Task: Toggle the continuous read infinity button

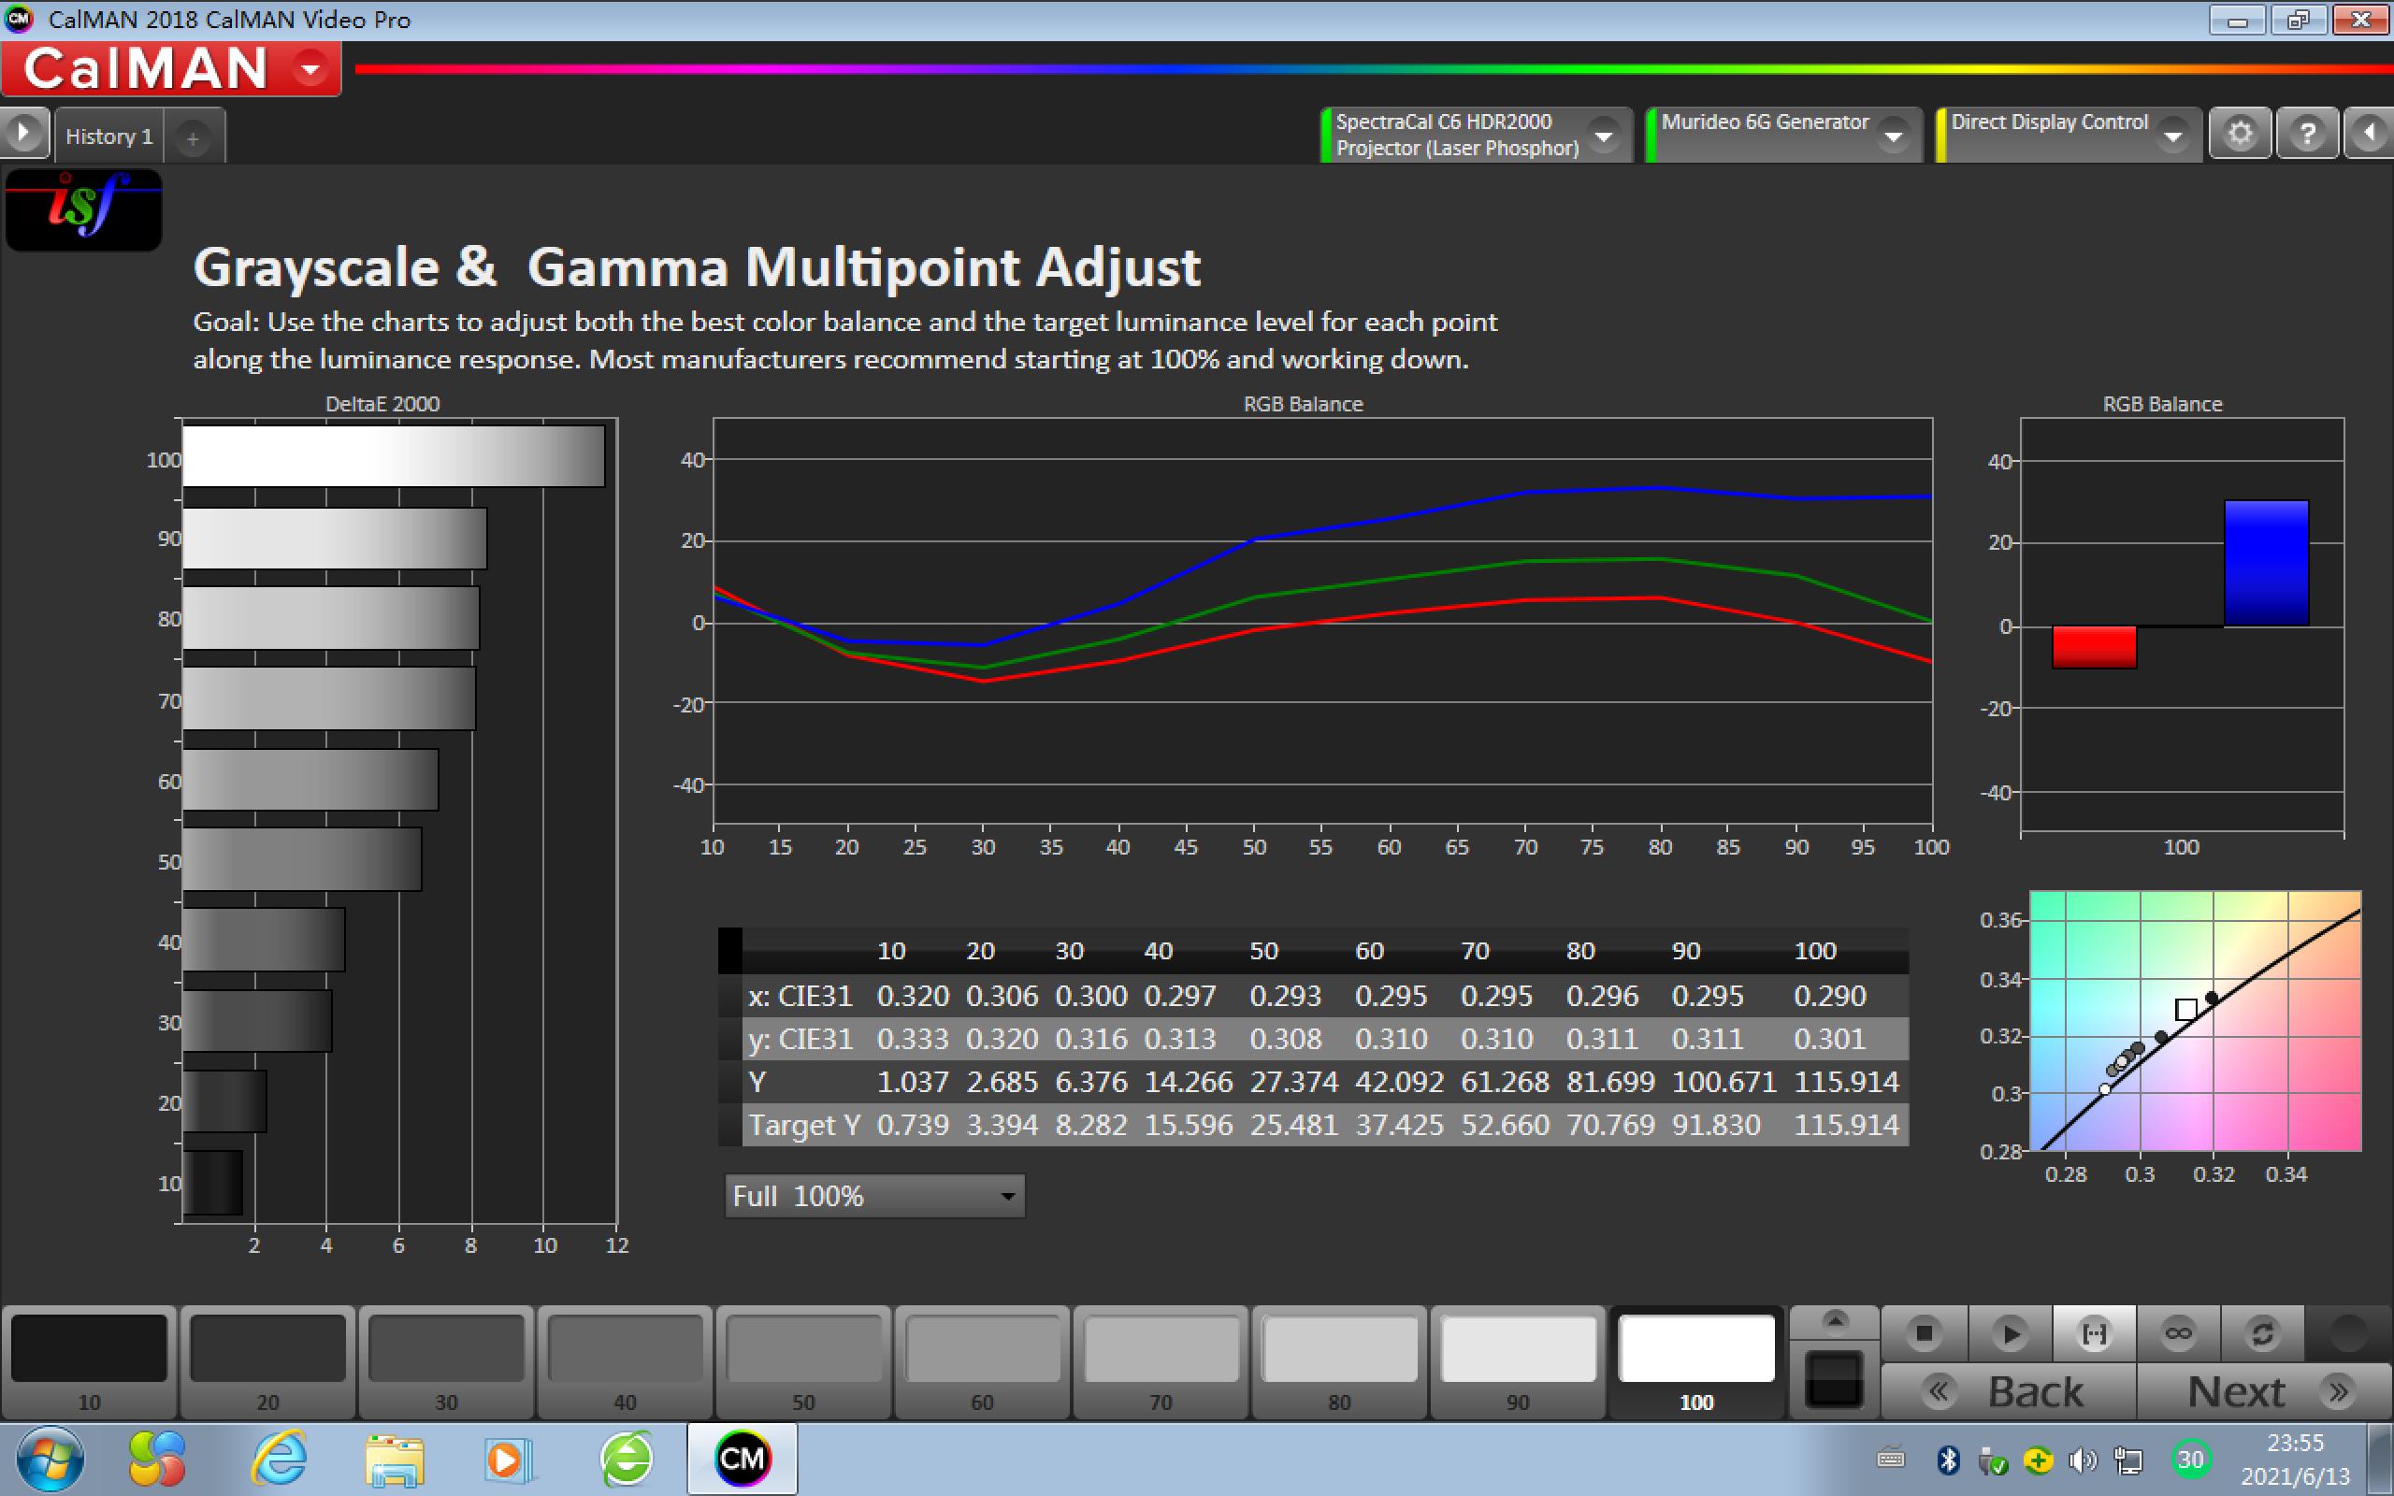Action: coord(2178,1332)
